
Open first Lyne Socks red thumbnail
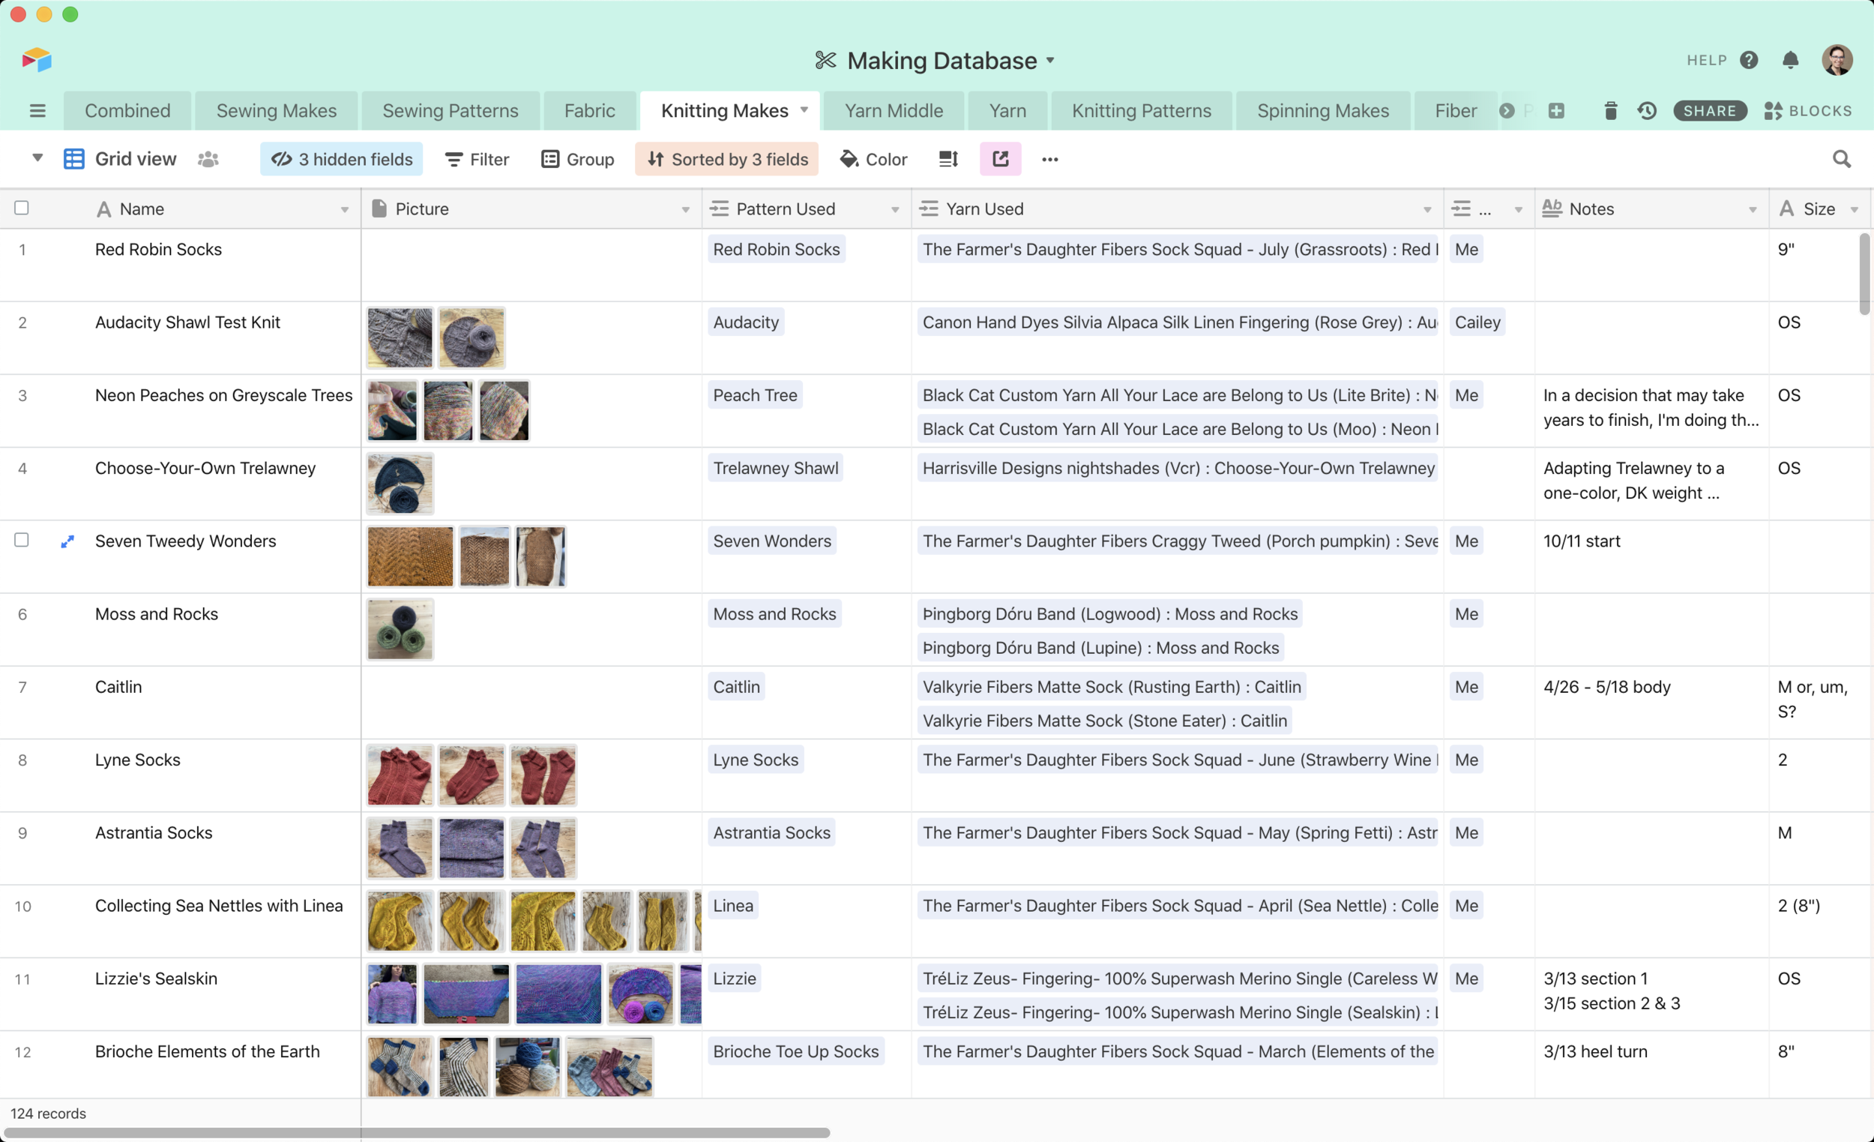[400, 775]
